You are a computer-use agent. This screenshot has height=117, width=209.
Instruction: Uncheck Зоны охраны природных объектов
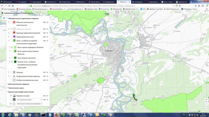click(12, 47)
